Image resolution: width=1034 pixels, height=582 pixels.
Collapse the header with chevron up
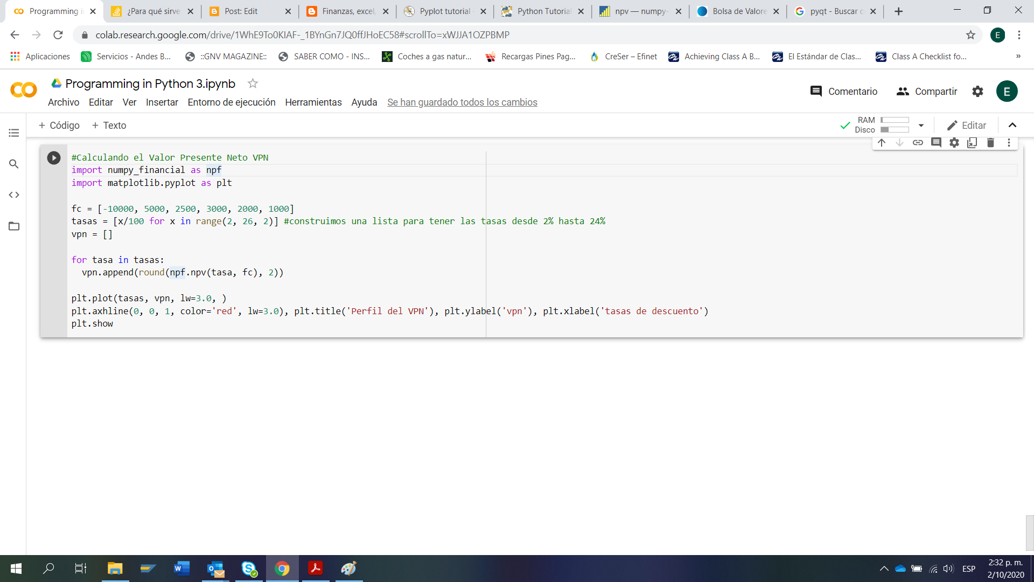click(x=1012, y=125)
